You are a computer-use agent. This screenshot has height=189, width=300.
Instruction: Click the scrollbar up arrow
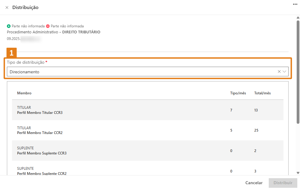pyautogui.click(x=298, y=18)
